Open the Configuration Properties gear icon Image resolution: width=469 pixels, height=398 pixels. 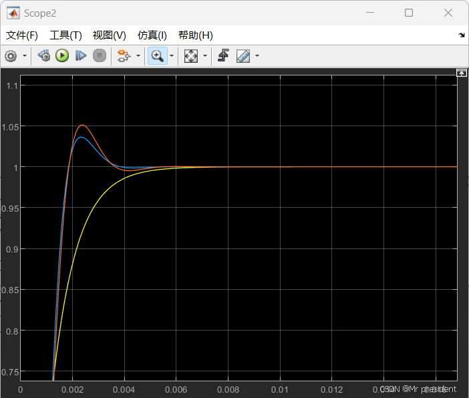point(11,56)
